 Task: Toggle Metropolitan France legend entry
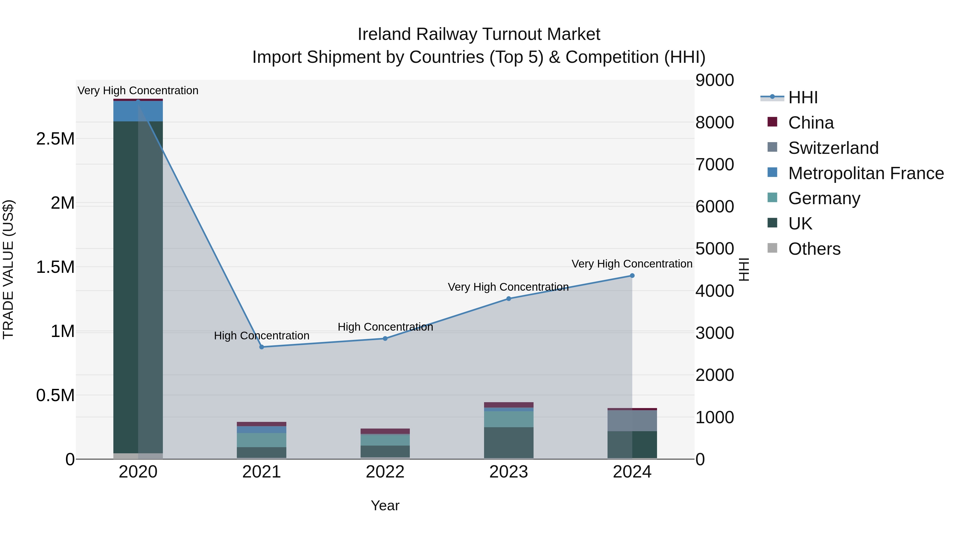[855, 173]
